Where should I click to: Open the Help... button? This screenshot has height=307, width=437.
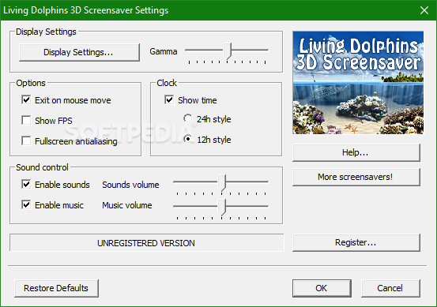point(356,152)
